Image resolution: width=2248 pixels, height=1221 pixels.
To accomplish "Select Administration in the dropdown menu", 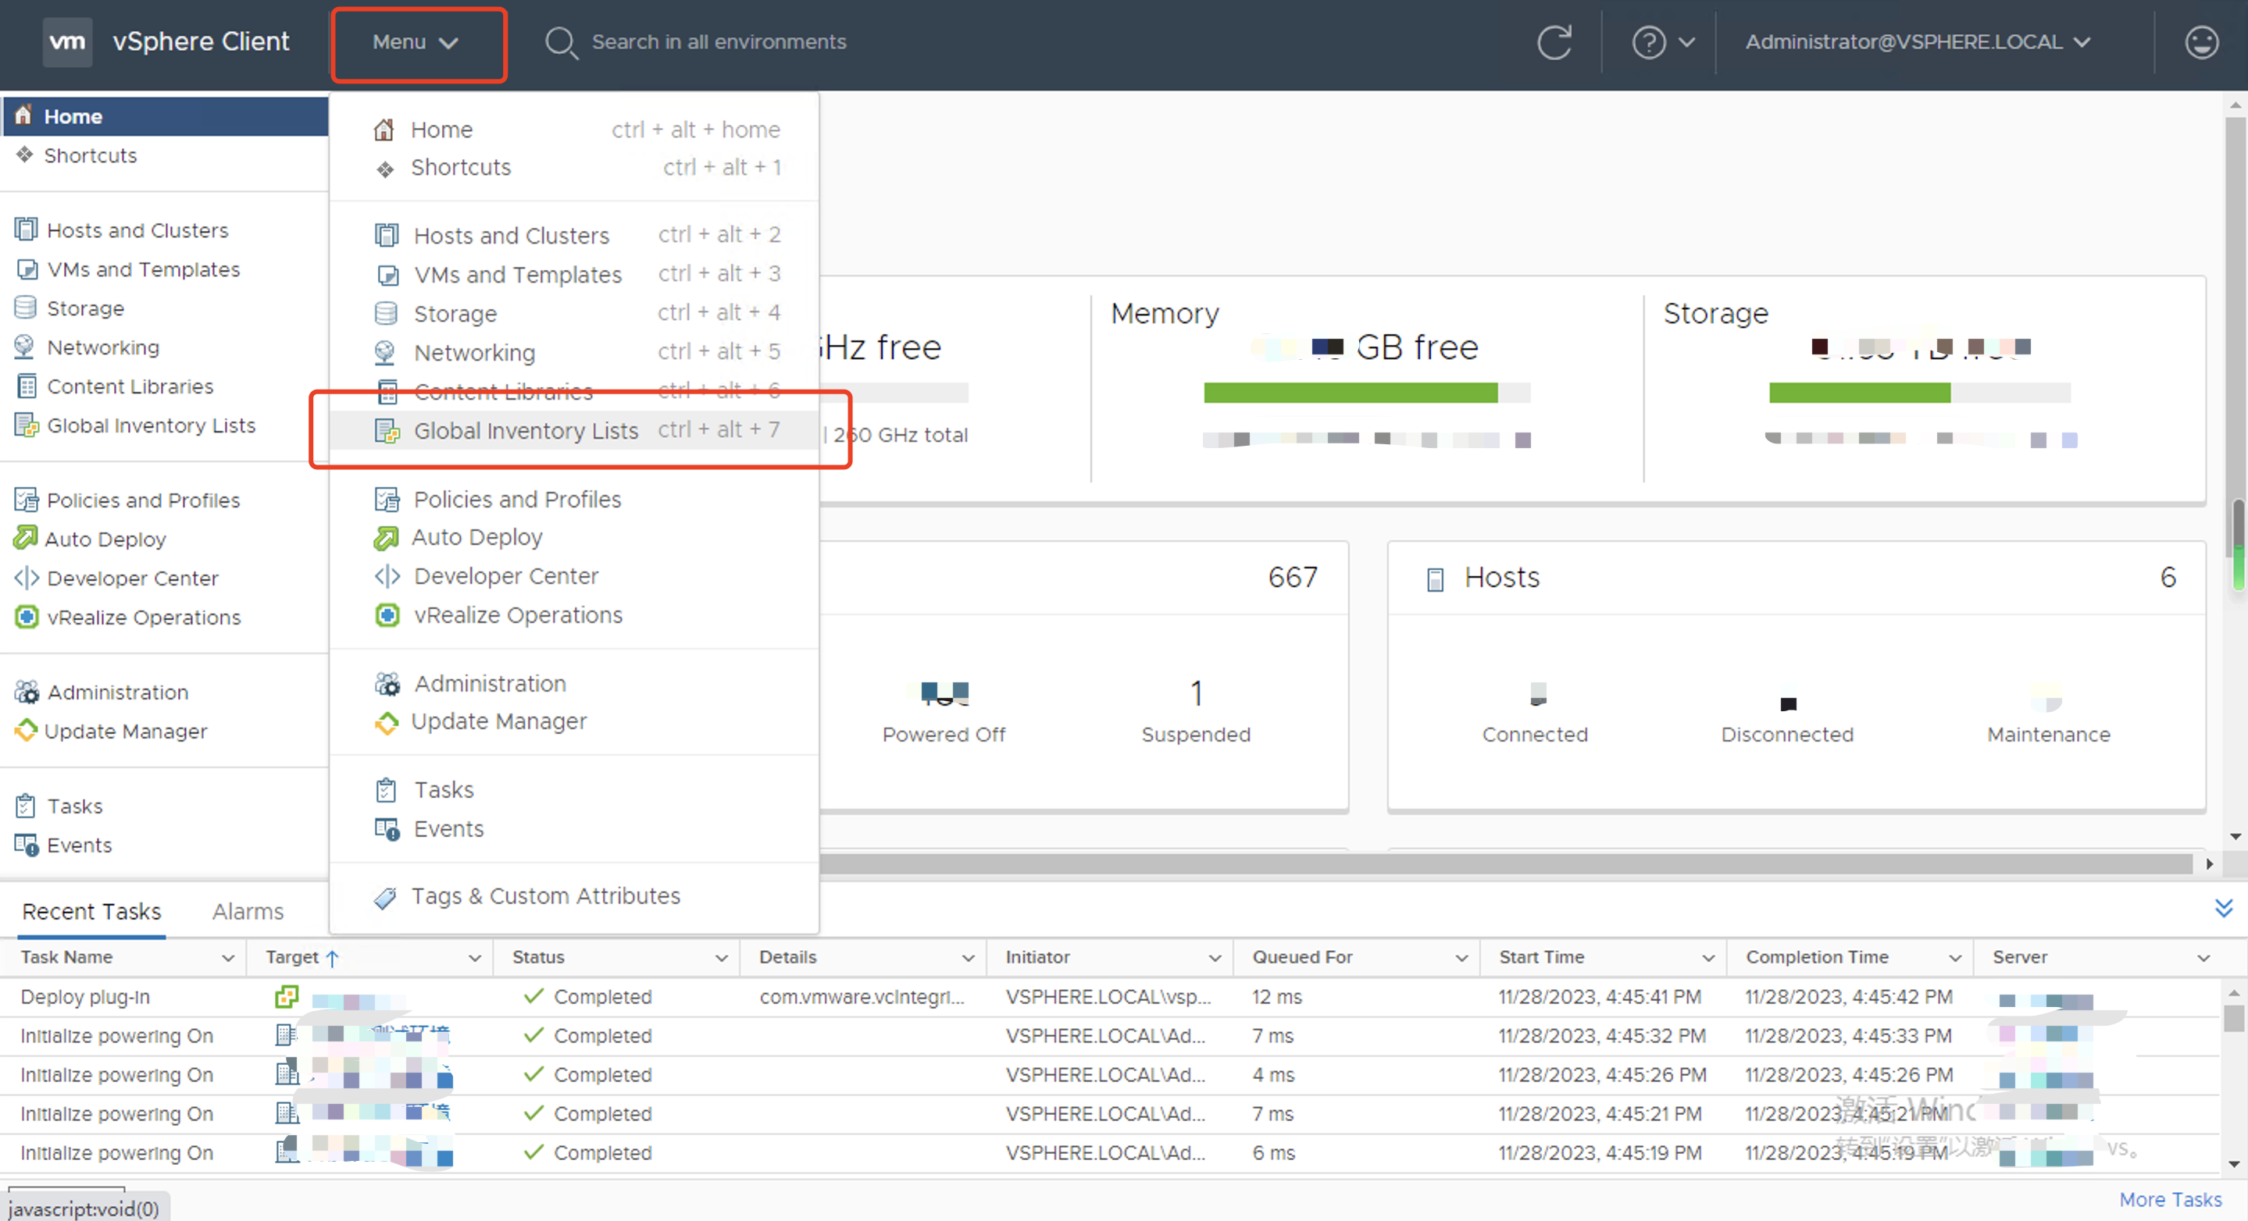I will [575, 684].
